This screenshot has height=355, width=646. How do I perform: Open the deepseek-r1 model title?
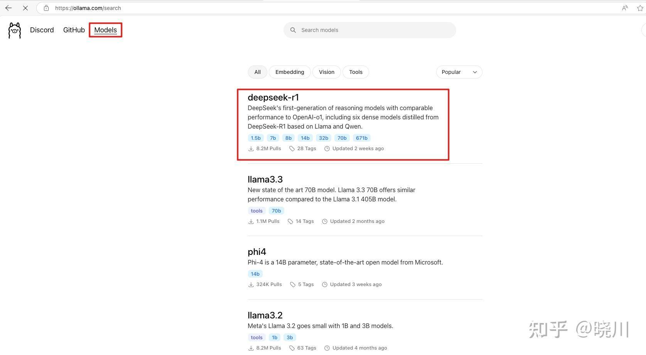pyautogui.click(x=273, y=97)
